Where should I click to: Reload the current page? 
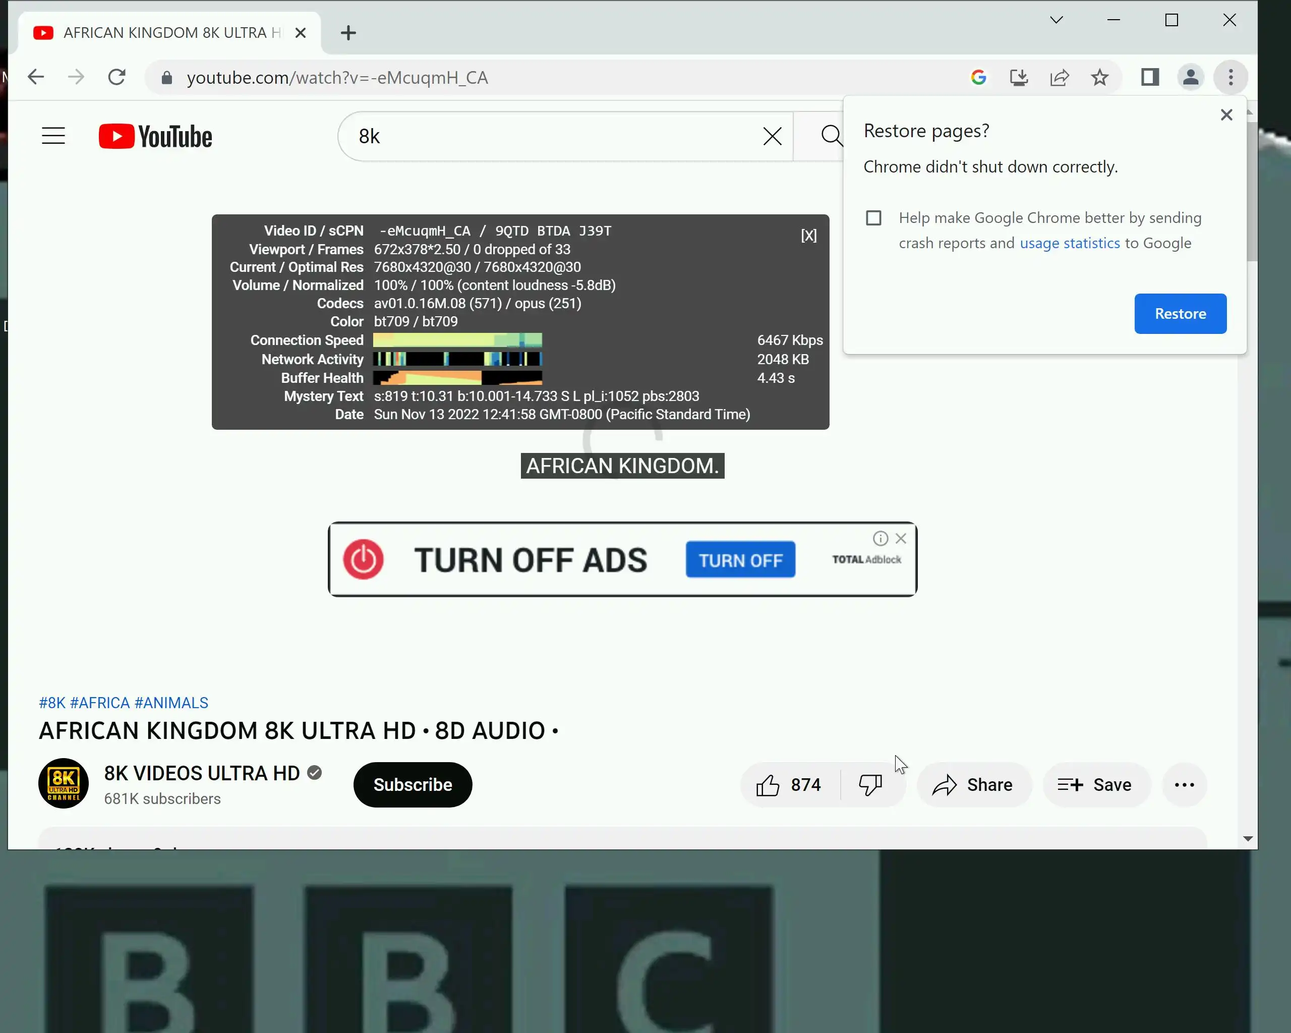[x=117, y=77]
